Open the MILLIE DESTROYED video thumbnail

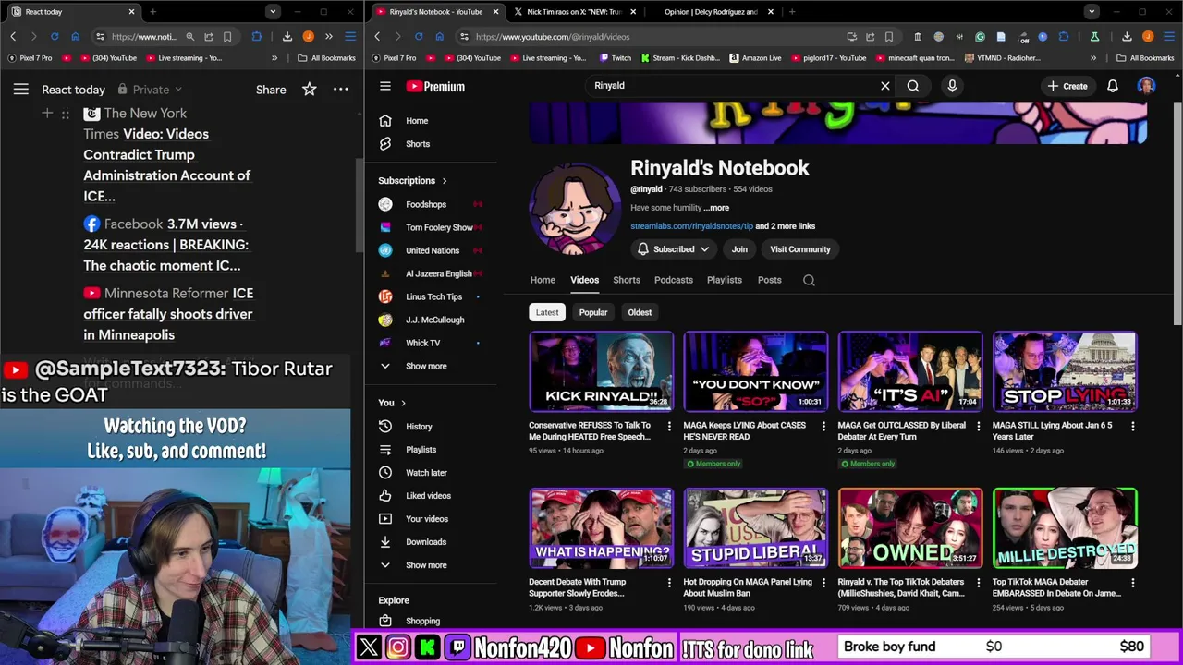pos(1066,528)
